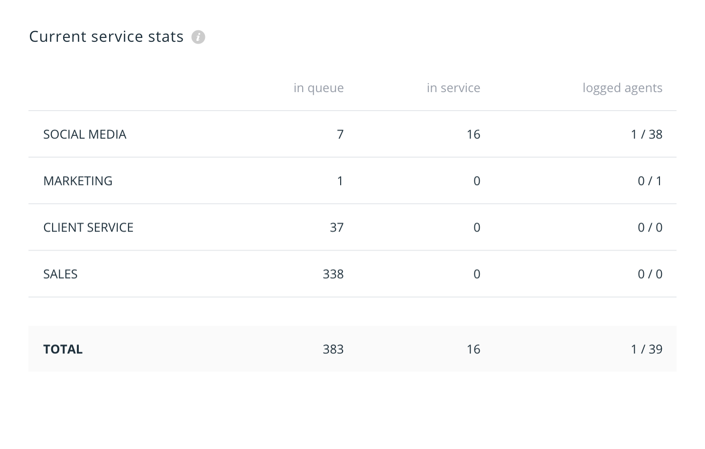705x449 pixels.
Task: Select the SOCIAL MEDIA queue row
Action: [x=84, y=134]
